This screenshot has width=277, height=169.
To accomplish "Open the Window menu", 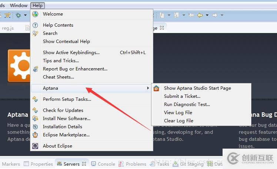I will 19,6.
